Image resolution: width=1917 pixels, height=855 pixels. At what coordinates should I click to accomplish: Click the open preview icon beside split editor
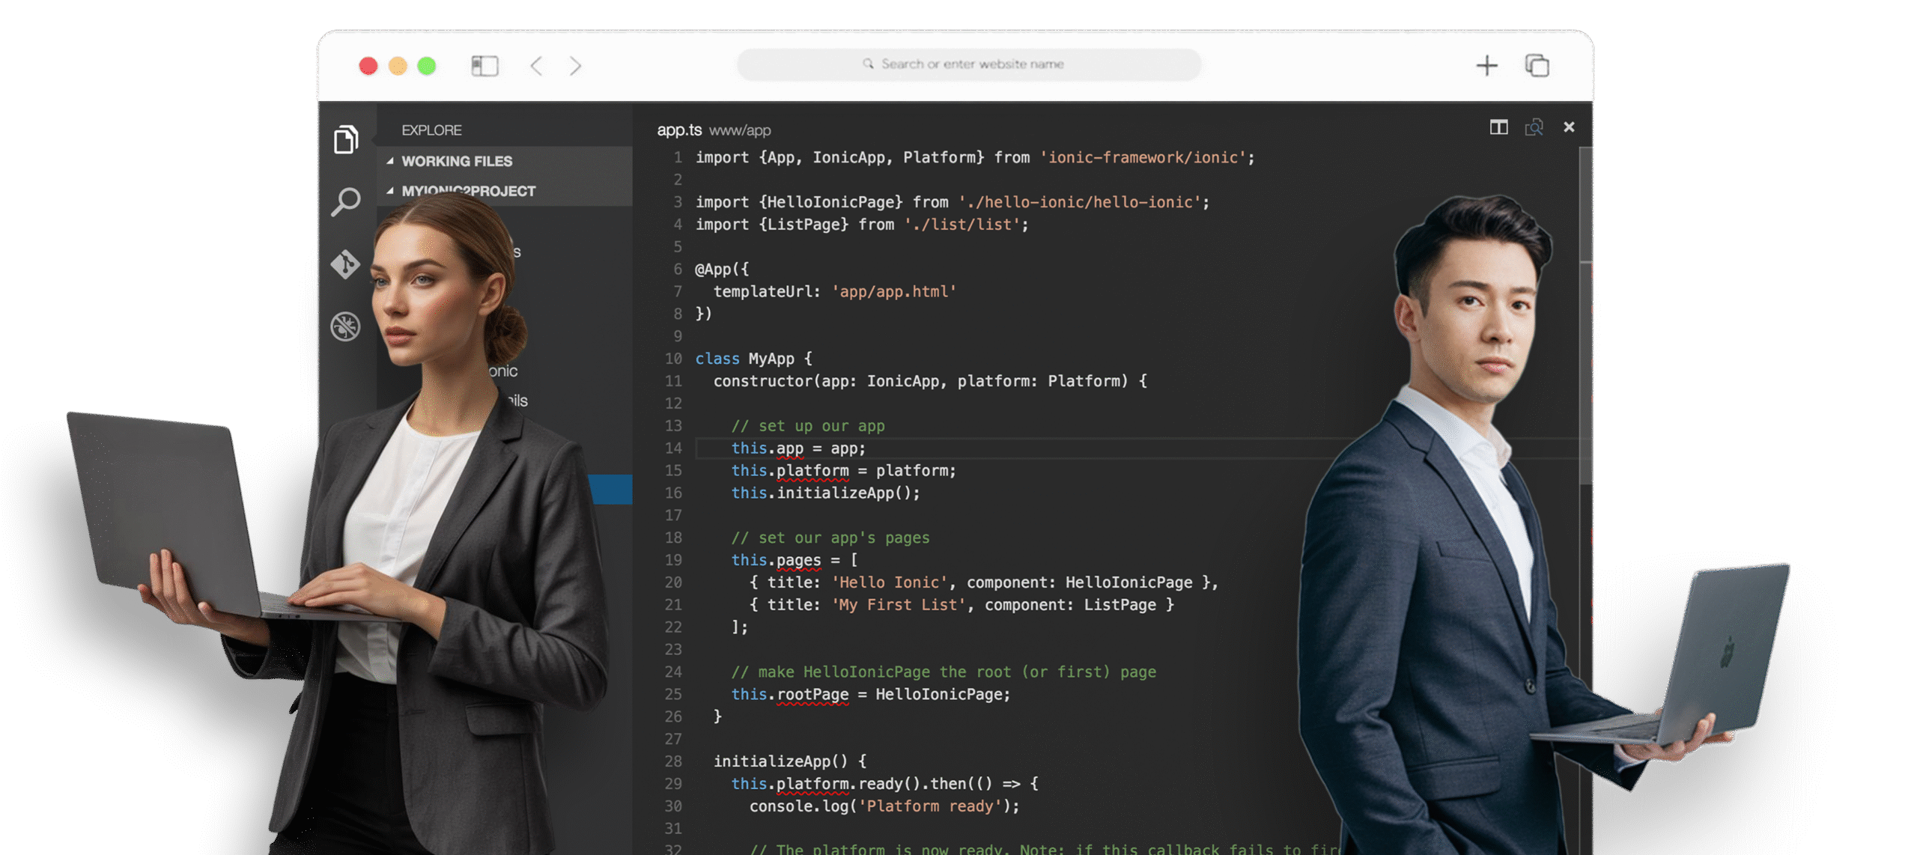coord(1534,127)
